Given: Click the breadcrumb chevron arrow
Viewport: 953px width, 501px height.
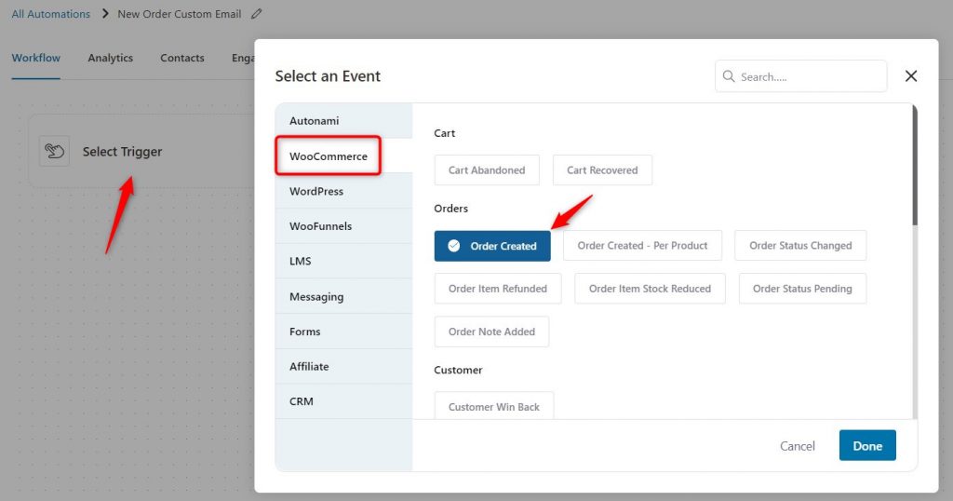Looking at the screenshot, I should click(x=104, y=13).
